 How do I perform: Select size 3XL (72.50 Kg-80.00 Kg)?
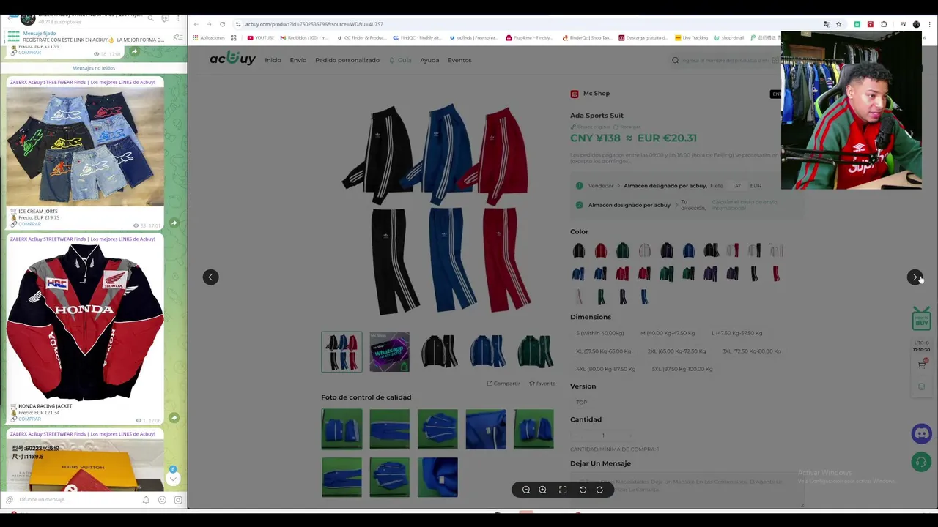click(751, 351)
